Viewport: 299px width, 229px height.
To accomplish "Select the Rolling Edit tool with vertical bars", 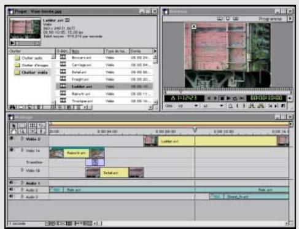I will coord(33,125).
